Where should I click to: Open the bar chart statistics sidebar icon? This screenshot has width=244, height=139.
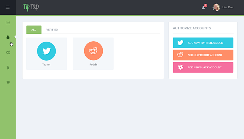click(x=8, y=23)
